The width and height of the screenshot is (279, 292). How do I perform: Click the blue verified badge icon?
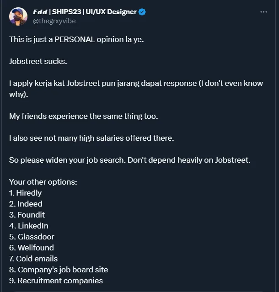(x=142, y=12)
